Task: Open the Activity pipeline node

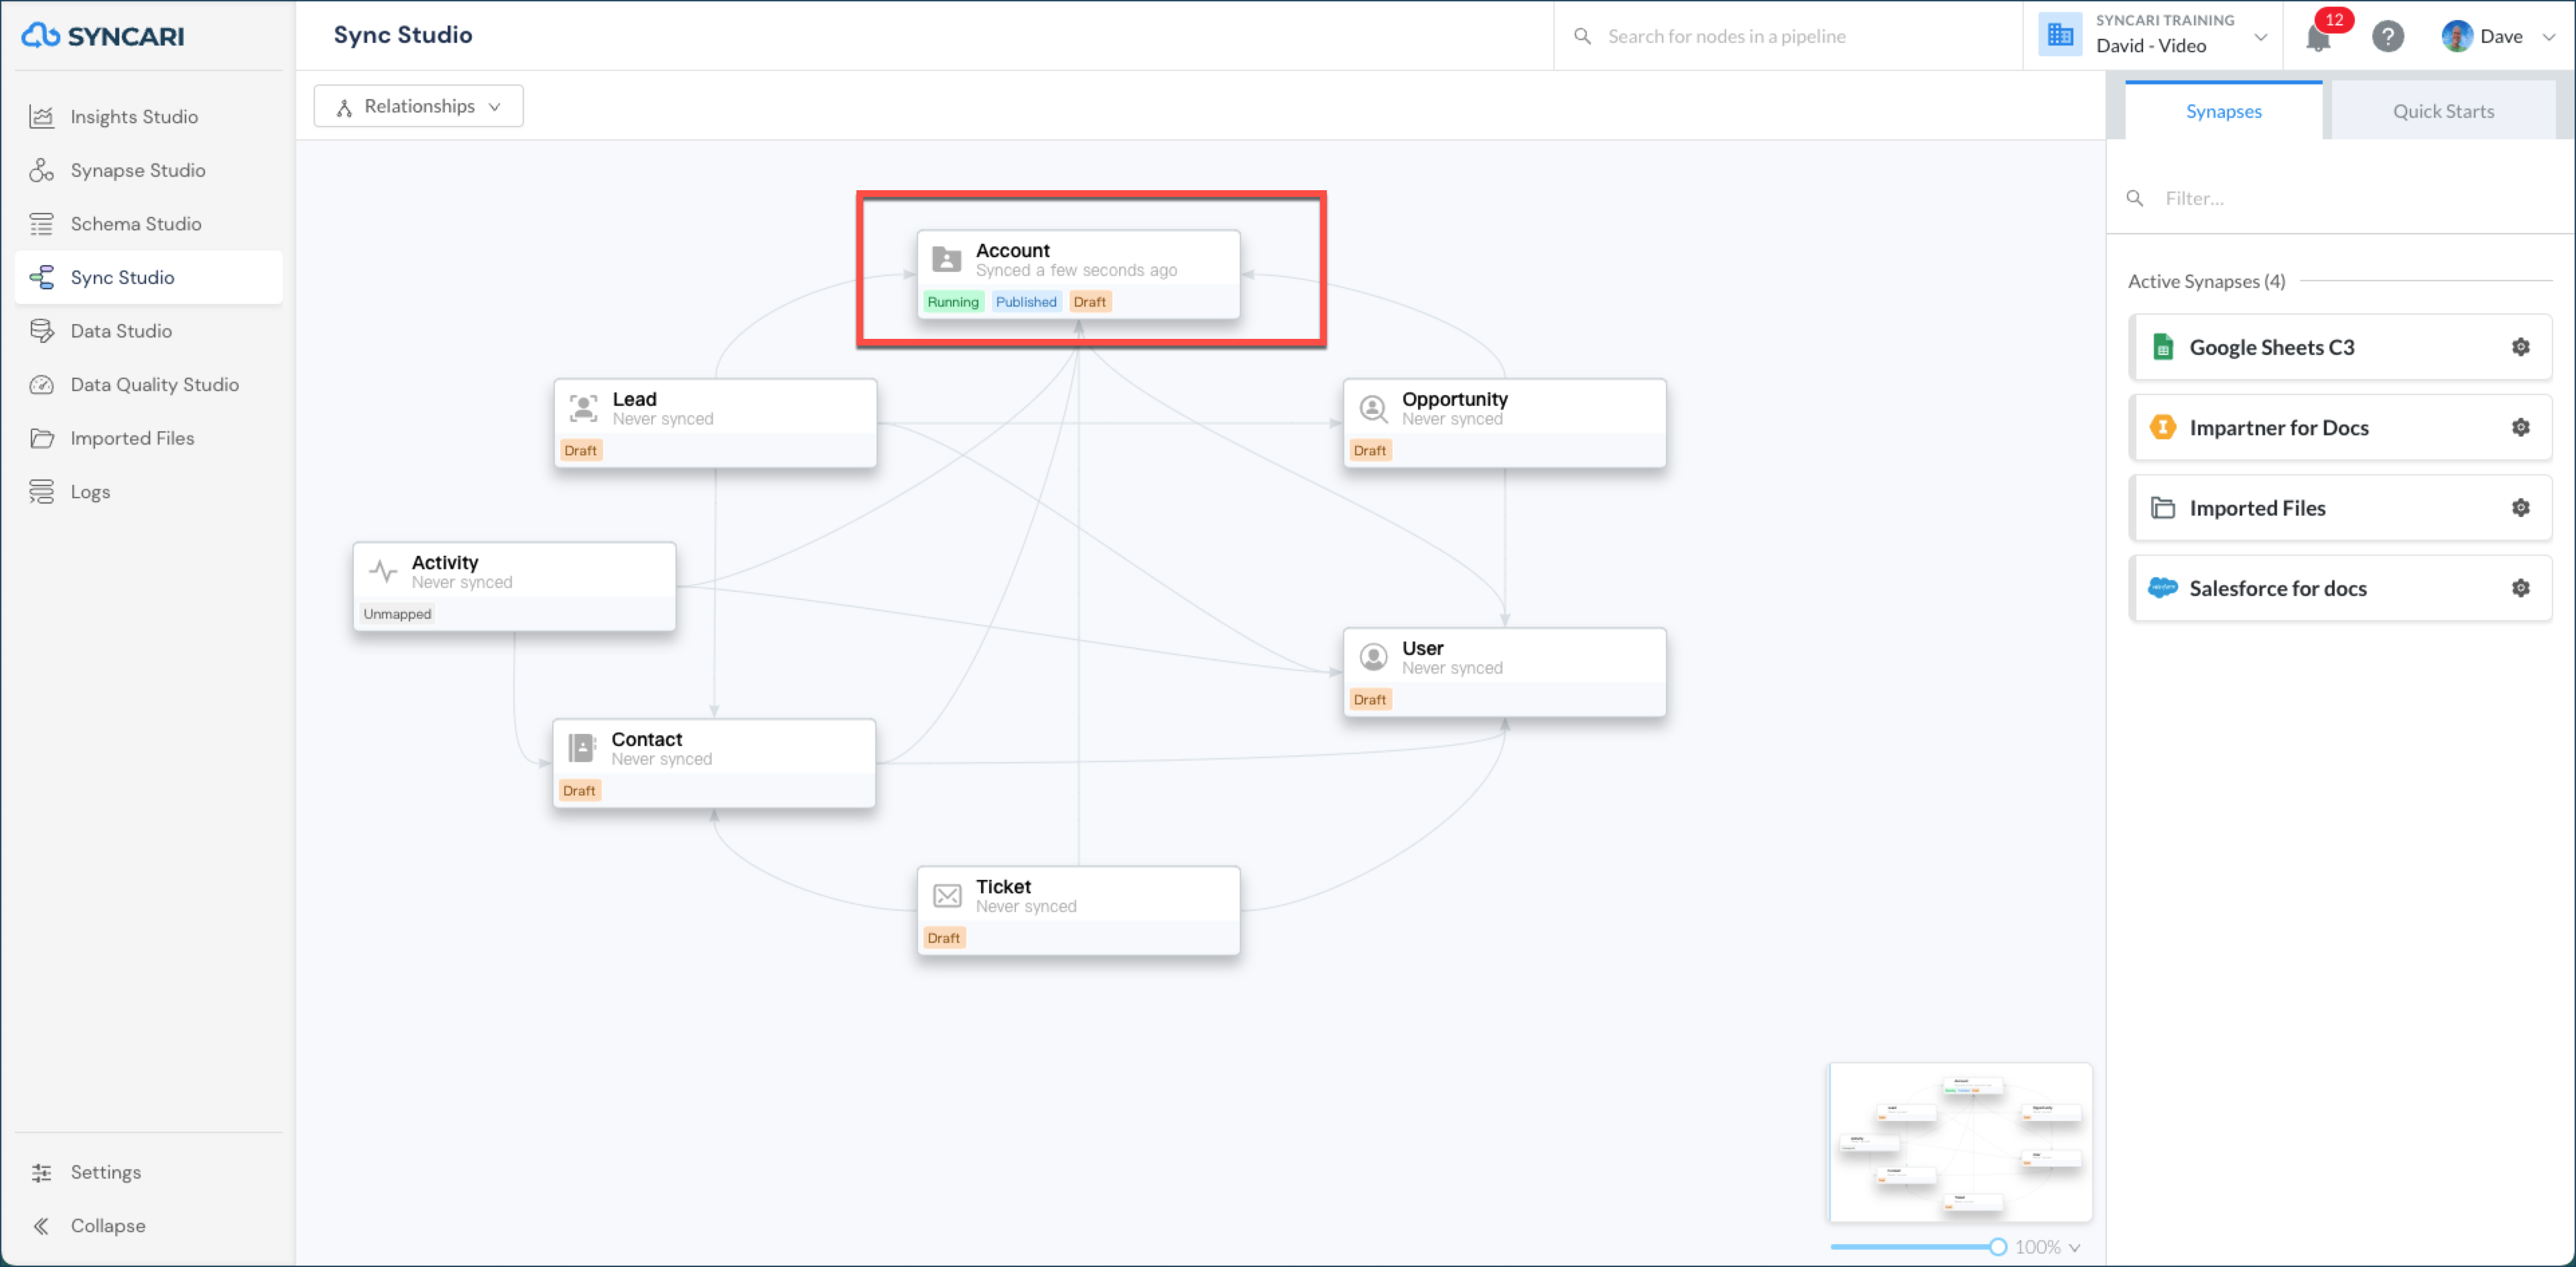Action: 514,587
